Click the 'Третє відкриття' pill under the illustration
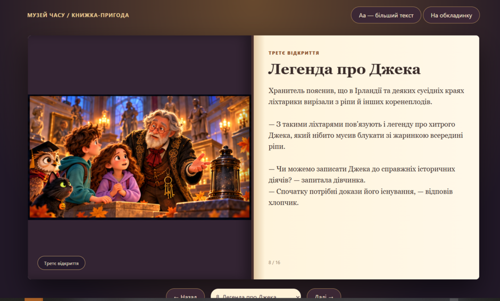The image size is (500, 301). click(61, 263)
